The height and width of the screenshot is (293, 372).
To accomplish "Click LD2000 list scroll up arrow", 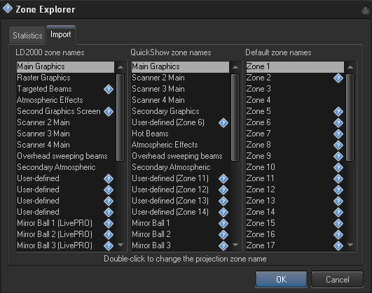I will click(120, 67).
